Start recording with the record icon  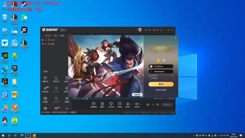[148, 105]
